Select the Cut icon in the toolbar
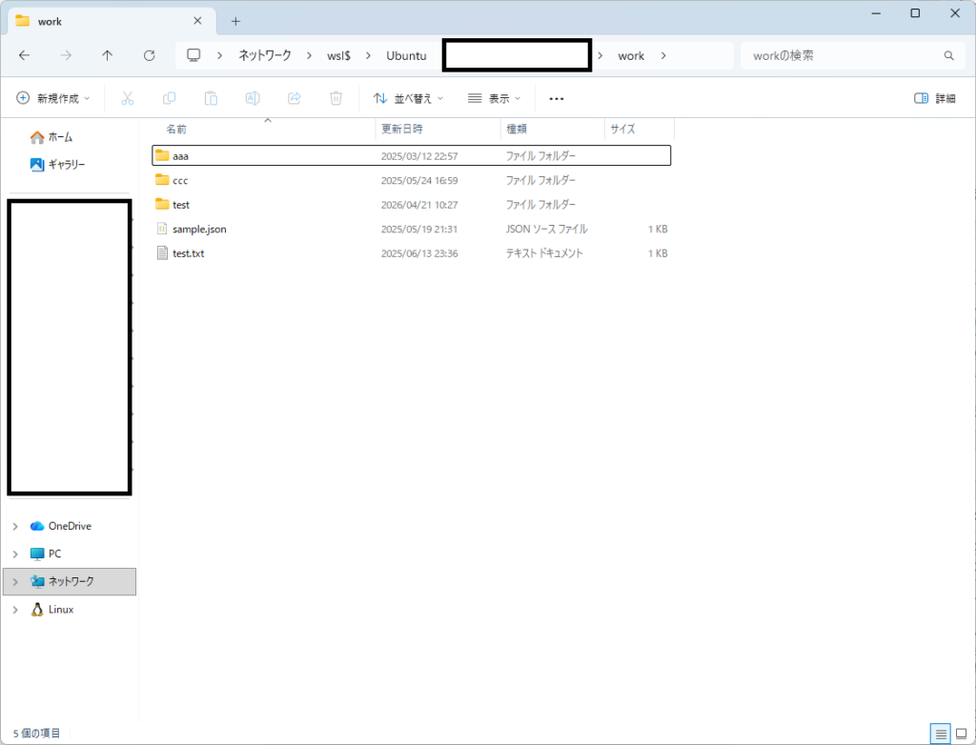 (x=127, y=98)
